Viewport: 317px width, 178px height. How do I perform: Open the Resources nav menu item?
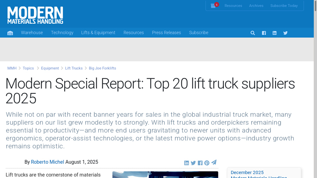pyautogui.click(x=134, y=33)
